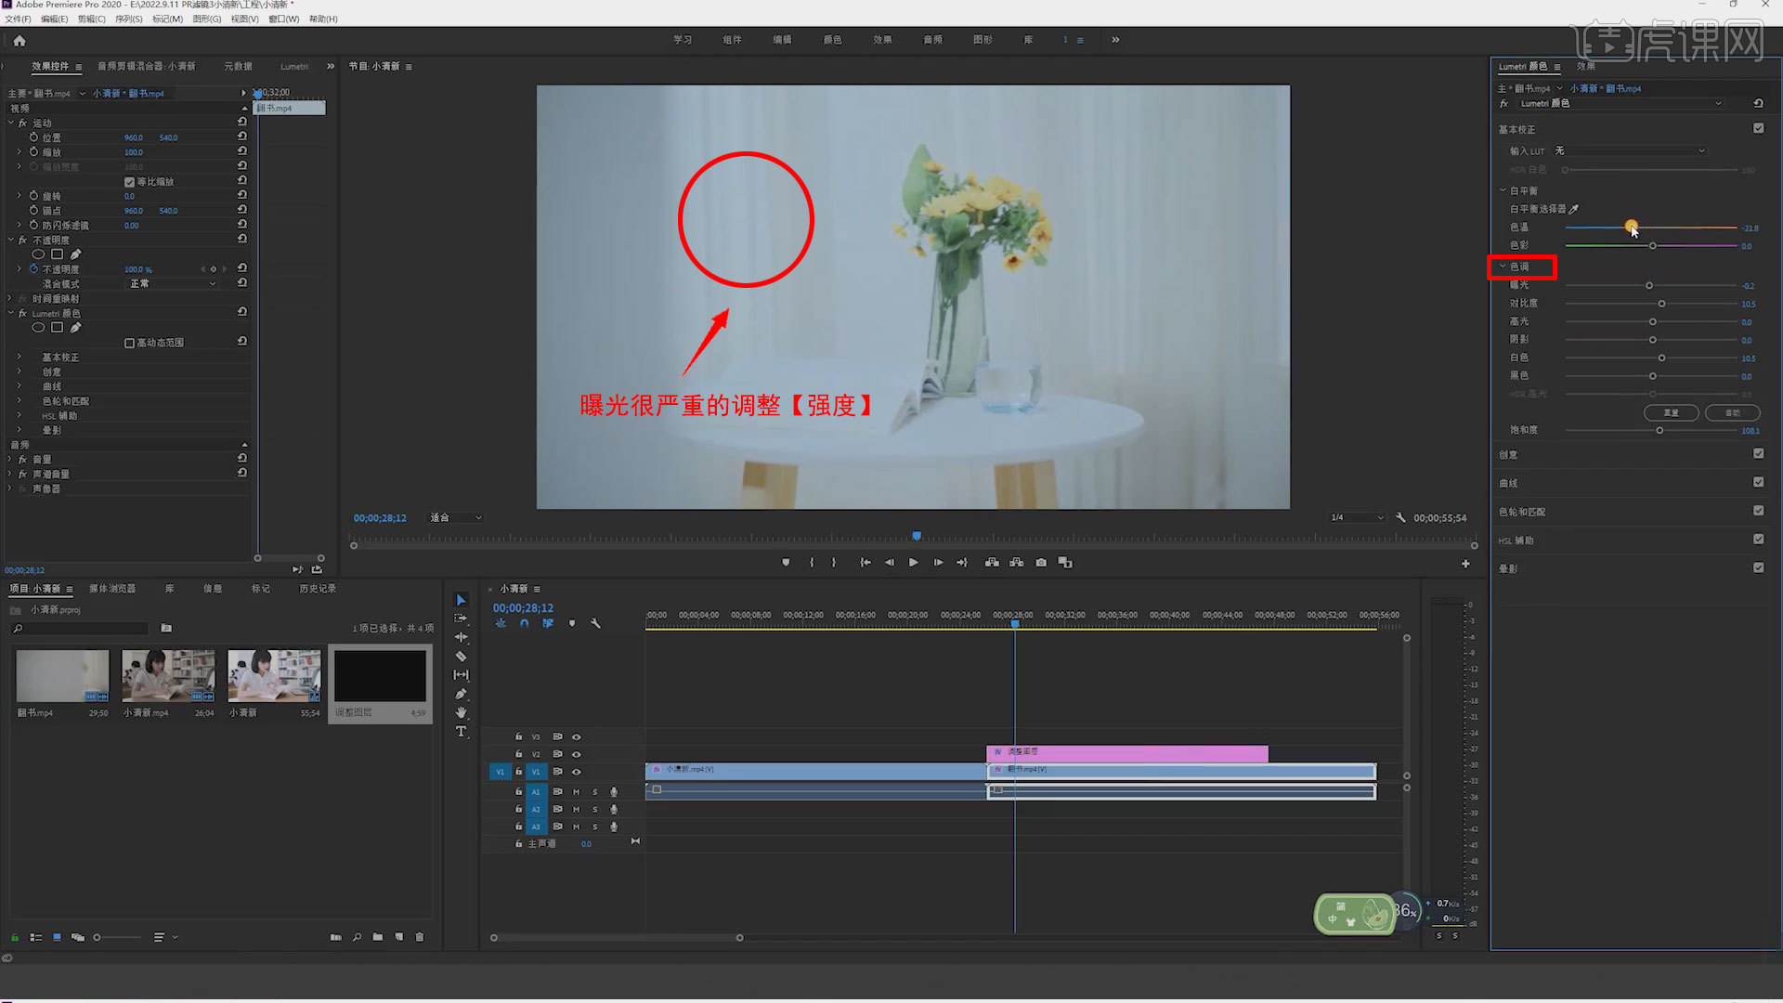Image resolution: width=1783 pixels, height=1003 pixels.
Task: Toggle the 基本校正 section checkbox
Action: pos(1758,128)
